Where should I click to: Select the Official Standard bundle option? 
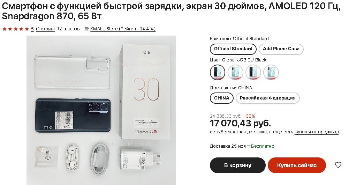pos(233,49)
